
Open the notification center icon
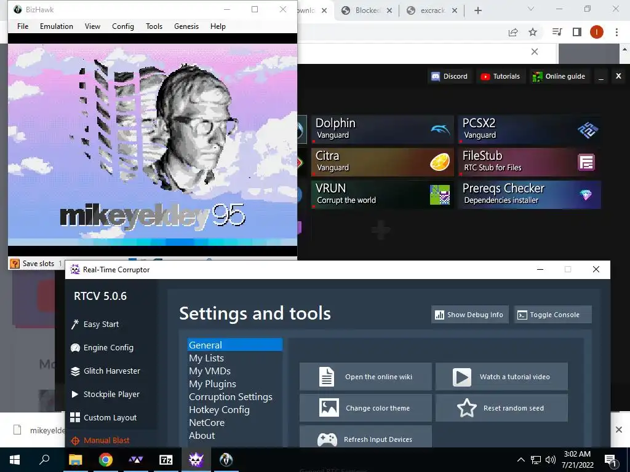point(610,460)
